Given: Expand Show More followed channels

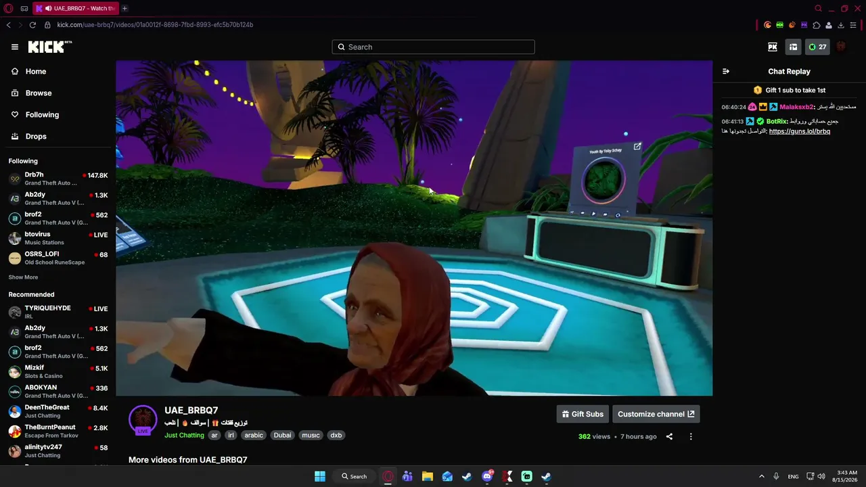Looking at the screenshot, I should pos(23,277).
